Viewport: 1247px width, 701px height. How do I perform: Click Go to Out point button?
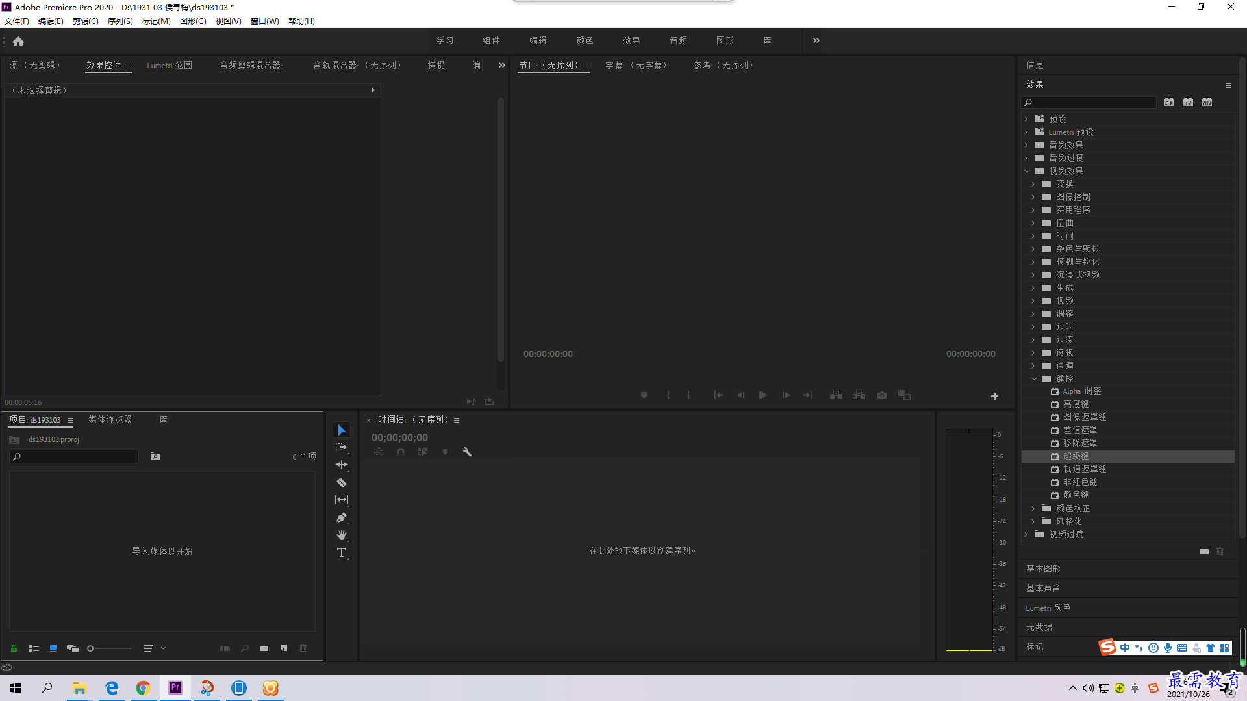(x=808, y=395)
